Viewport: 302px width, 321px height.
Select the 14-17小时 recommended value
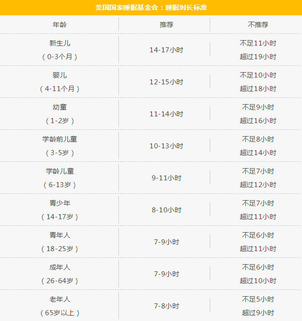point(167,50)
